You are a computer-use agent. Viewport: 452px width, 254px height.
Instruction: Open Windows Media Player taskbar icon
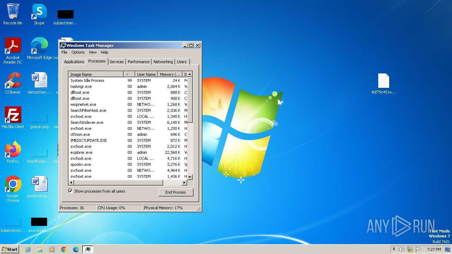pyautogui.click(x=52, y=249)
